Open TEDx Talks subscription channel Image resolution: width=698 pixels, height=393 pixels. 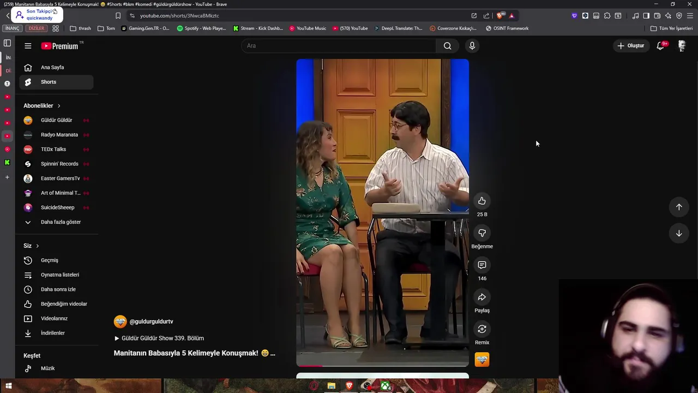(56, 150)
